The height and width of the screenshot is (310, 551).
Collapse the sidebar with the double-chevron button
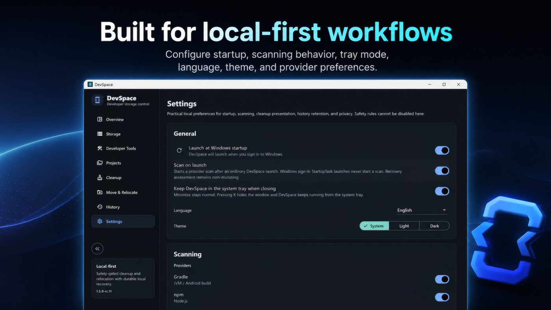(x=97, y=249)
